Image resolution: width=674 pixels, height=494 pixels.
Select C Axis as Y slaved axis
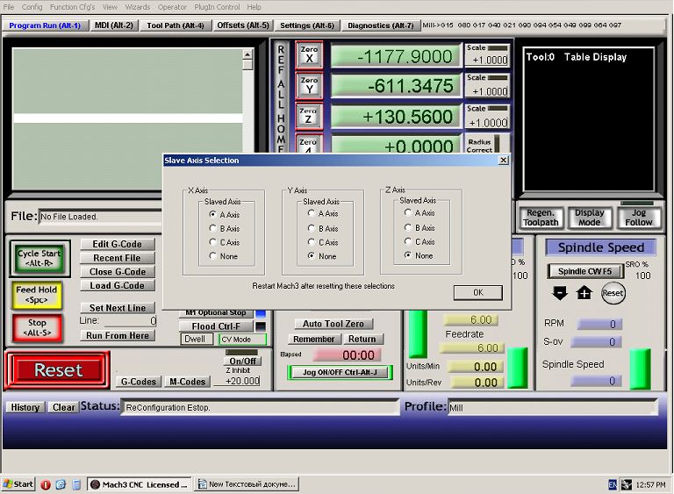[x=312, y=242]
